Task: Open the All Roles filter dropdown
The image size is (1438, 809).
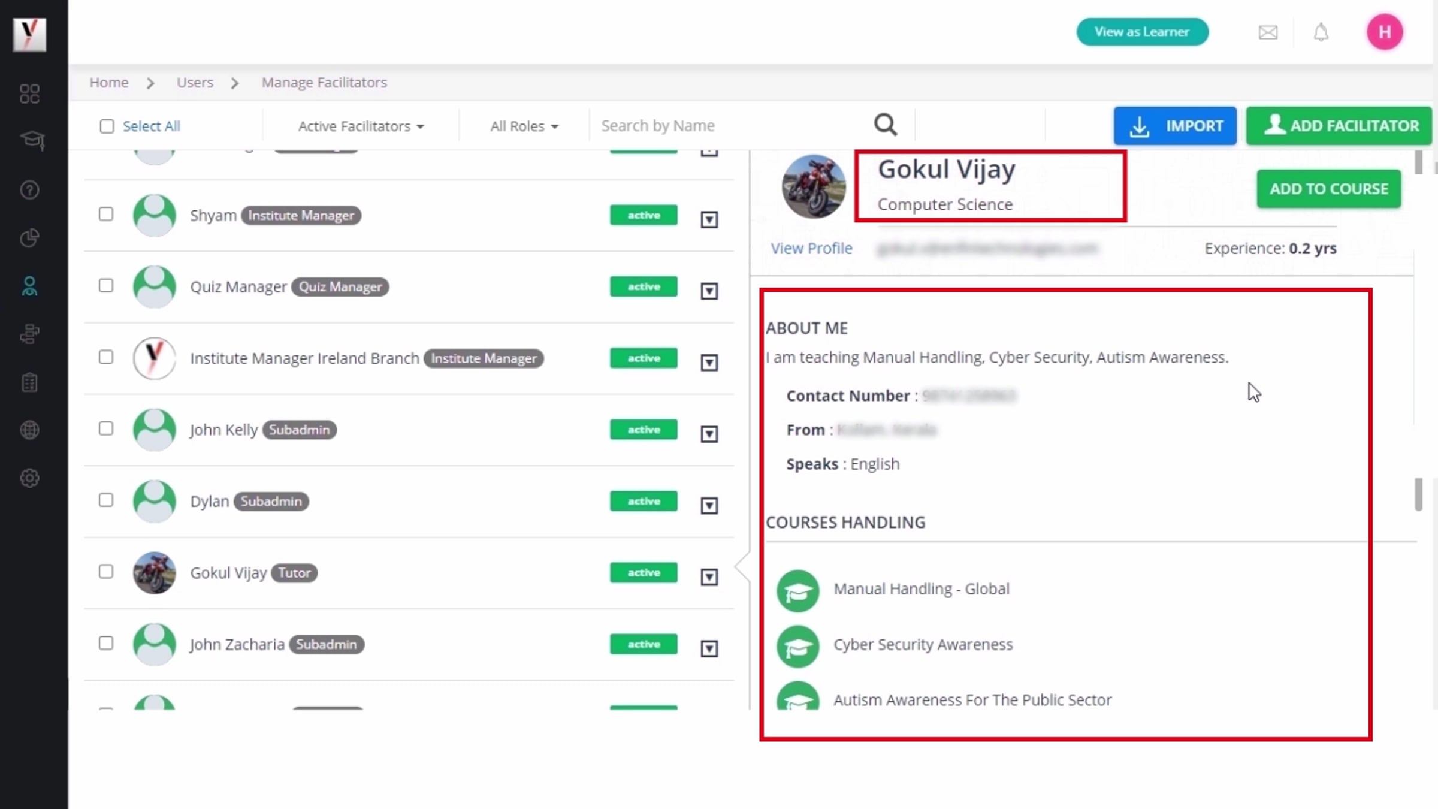Action: pos(524,126)
